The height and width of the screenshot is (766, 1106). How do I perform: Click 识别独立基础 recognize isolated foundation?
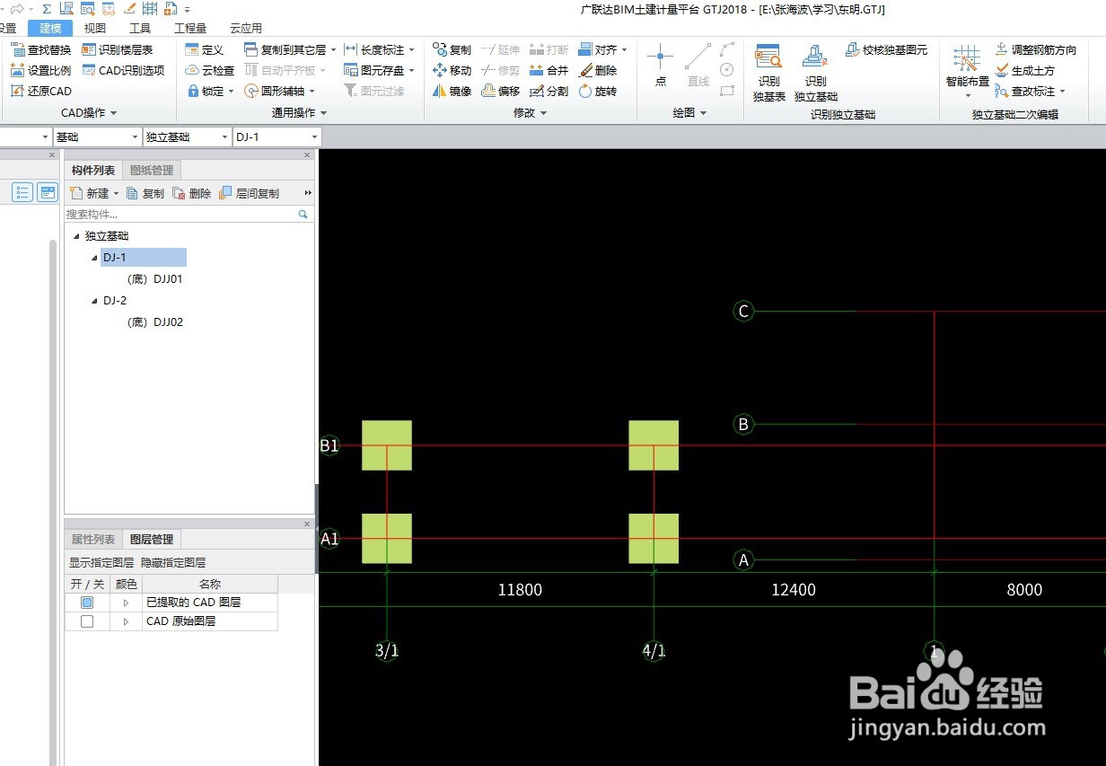(815, 72)
